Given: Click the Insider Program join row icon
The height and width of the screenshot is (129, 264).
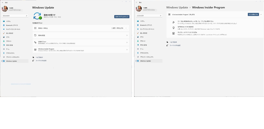Looking at the screenshot, I should [169, 14].
